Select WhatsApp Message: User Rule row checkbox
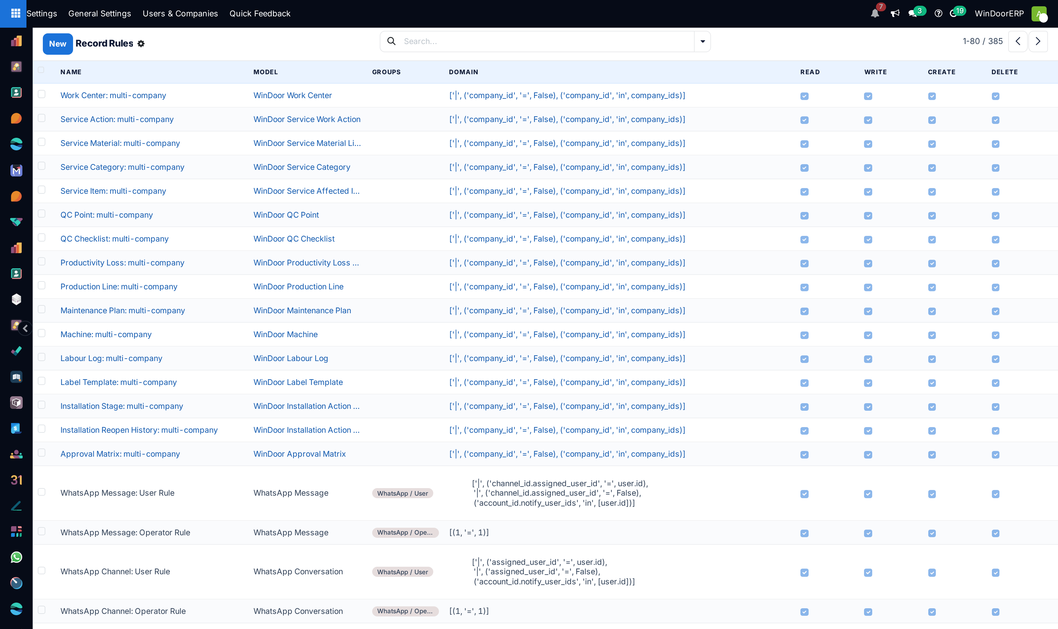Screen dimensions: 1058x629 (41, 492)
